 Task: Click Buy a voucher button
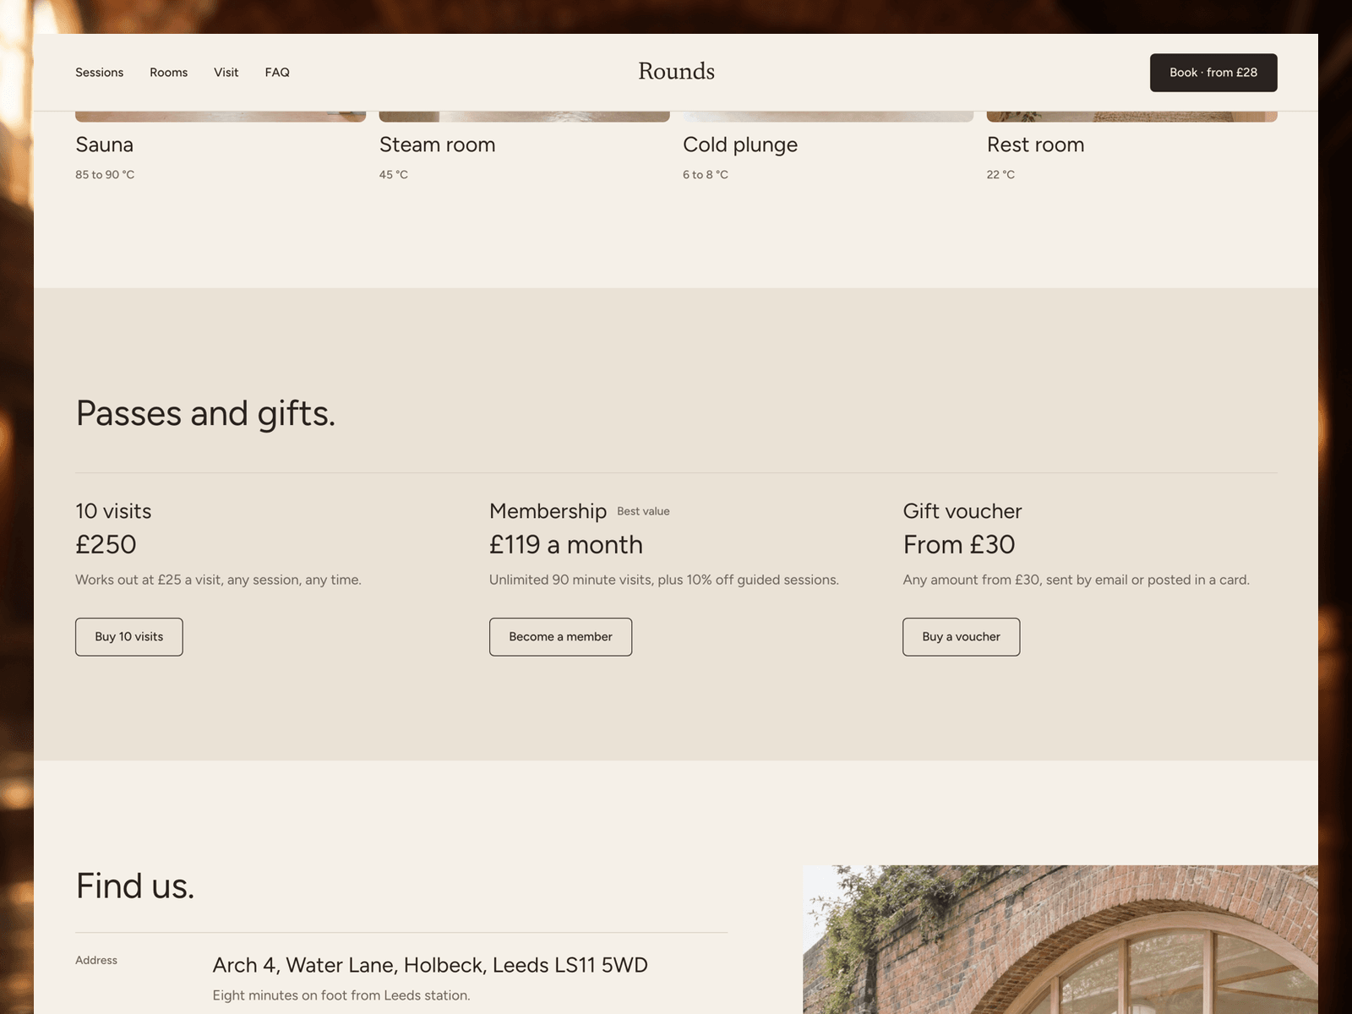tap(961, 636)
